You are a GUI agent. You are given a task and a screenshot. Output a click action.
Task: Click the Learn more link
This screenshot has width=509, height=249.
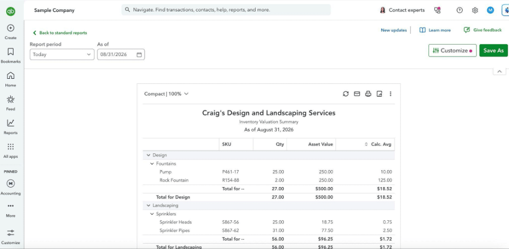pos(439,30)
